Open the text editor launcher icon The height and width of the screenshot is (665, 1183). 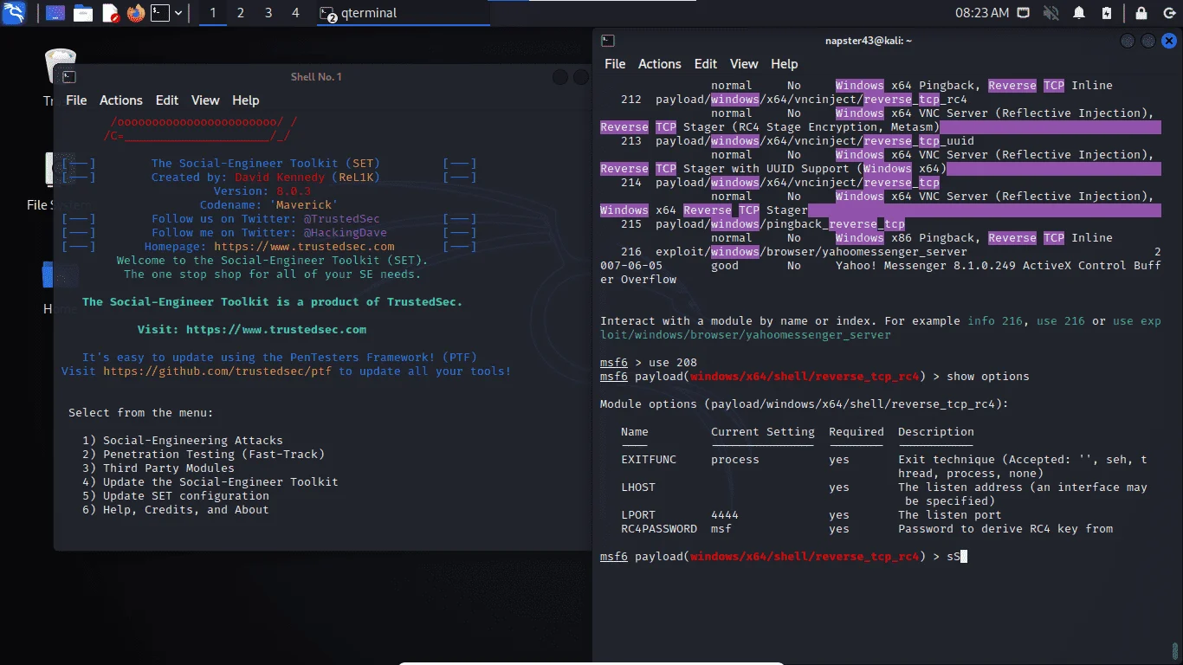point(110,13)
